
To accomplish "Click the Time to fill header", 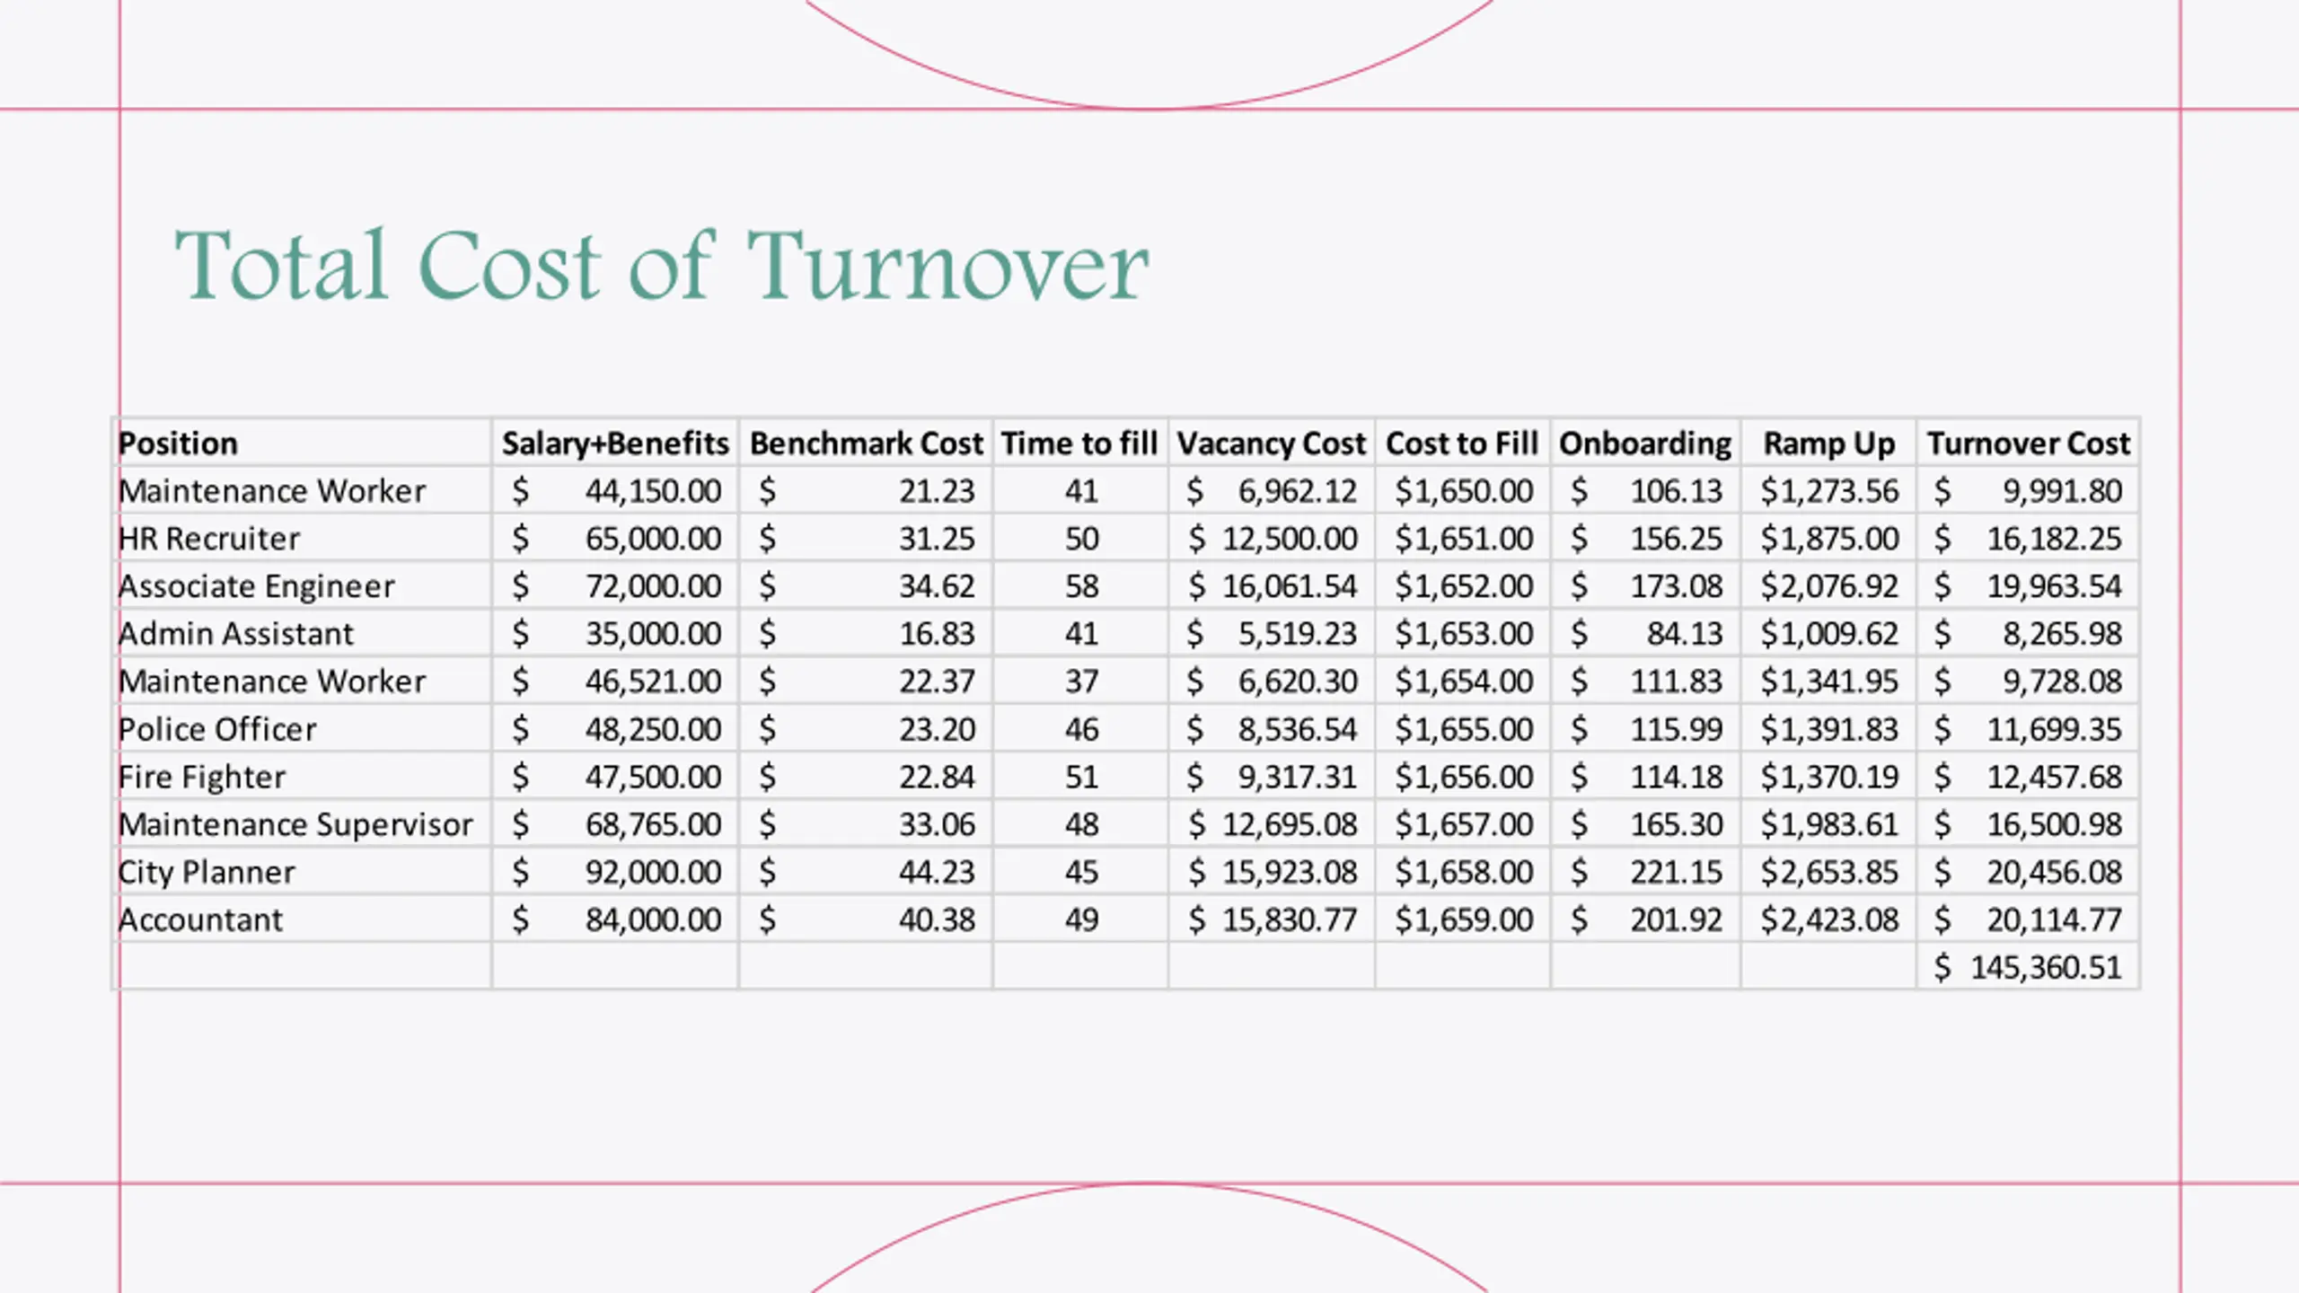I will pos(1079,444).
